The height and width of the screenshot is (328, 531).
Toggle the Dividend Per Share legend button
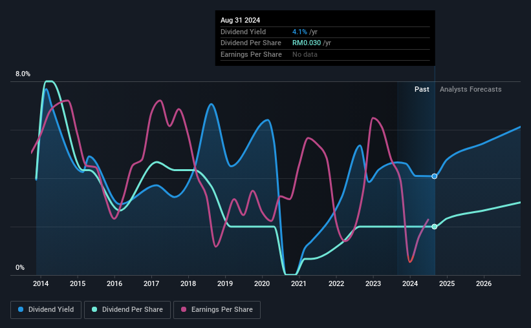click(x=127, y=310)
